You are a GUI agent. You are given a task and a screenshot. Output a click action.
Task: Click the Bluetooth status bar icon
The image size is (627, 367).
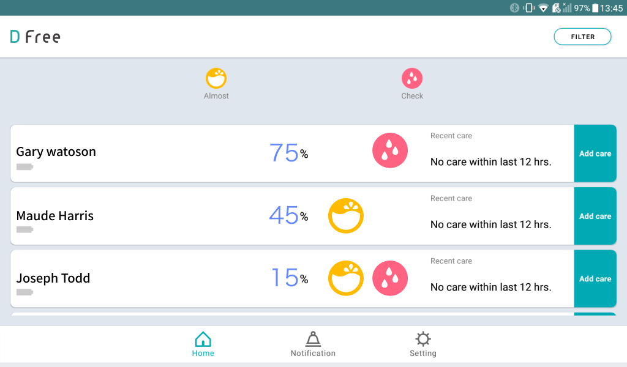coord(514,8)
